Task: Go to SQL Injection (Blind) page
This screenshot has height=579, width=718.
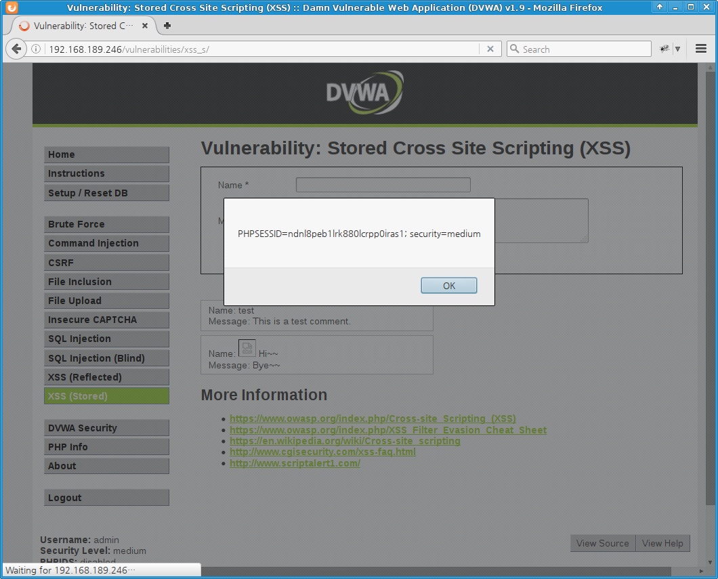Action: point(107,358)
